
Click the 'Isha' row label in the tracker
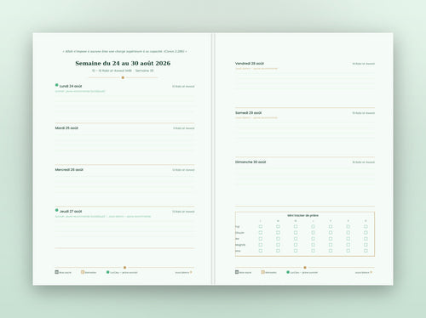pos(238,251)
